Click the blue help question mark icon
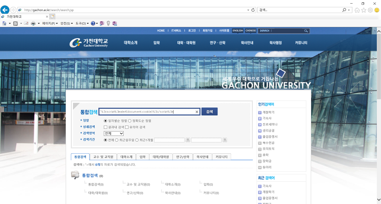This screenshot has height=204, width=381. [x=93, y=23]
